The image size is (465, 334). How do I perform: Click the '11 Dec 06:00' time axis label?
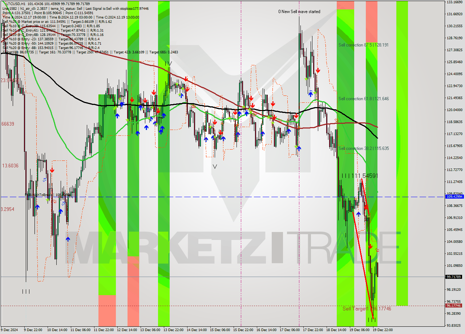pyautogui.click(x=80, y=330)
